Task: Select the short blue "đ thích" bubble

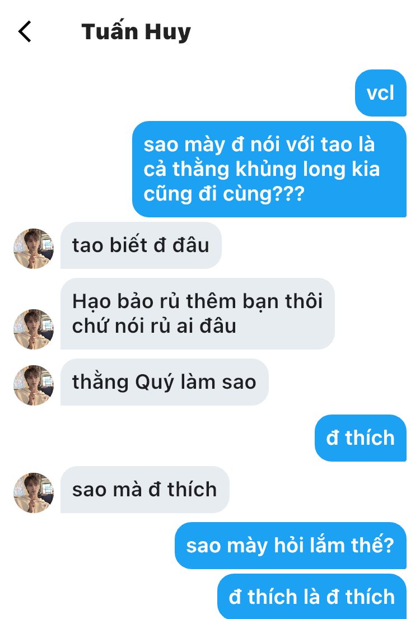Action: (361, 438)
